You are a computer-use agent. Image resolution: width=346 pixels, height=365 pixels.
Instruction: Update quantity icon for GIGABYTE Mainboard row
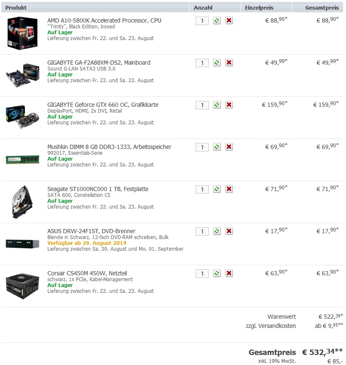(217, 63)
